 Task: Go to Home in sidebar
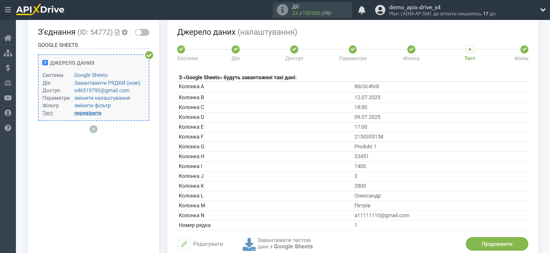pos(8,38)
